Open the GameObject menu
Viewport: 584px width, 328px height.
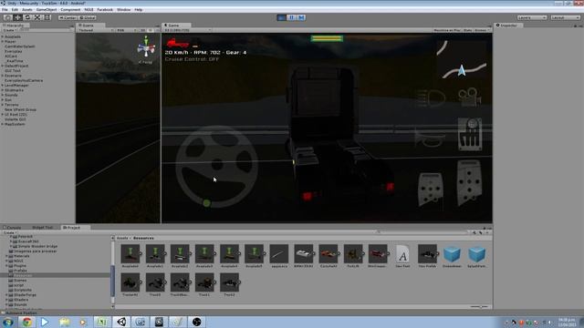tap(47, 10)
